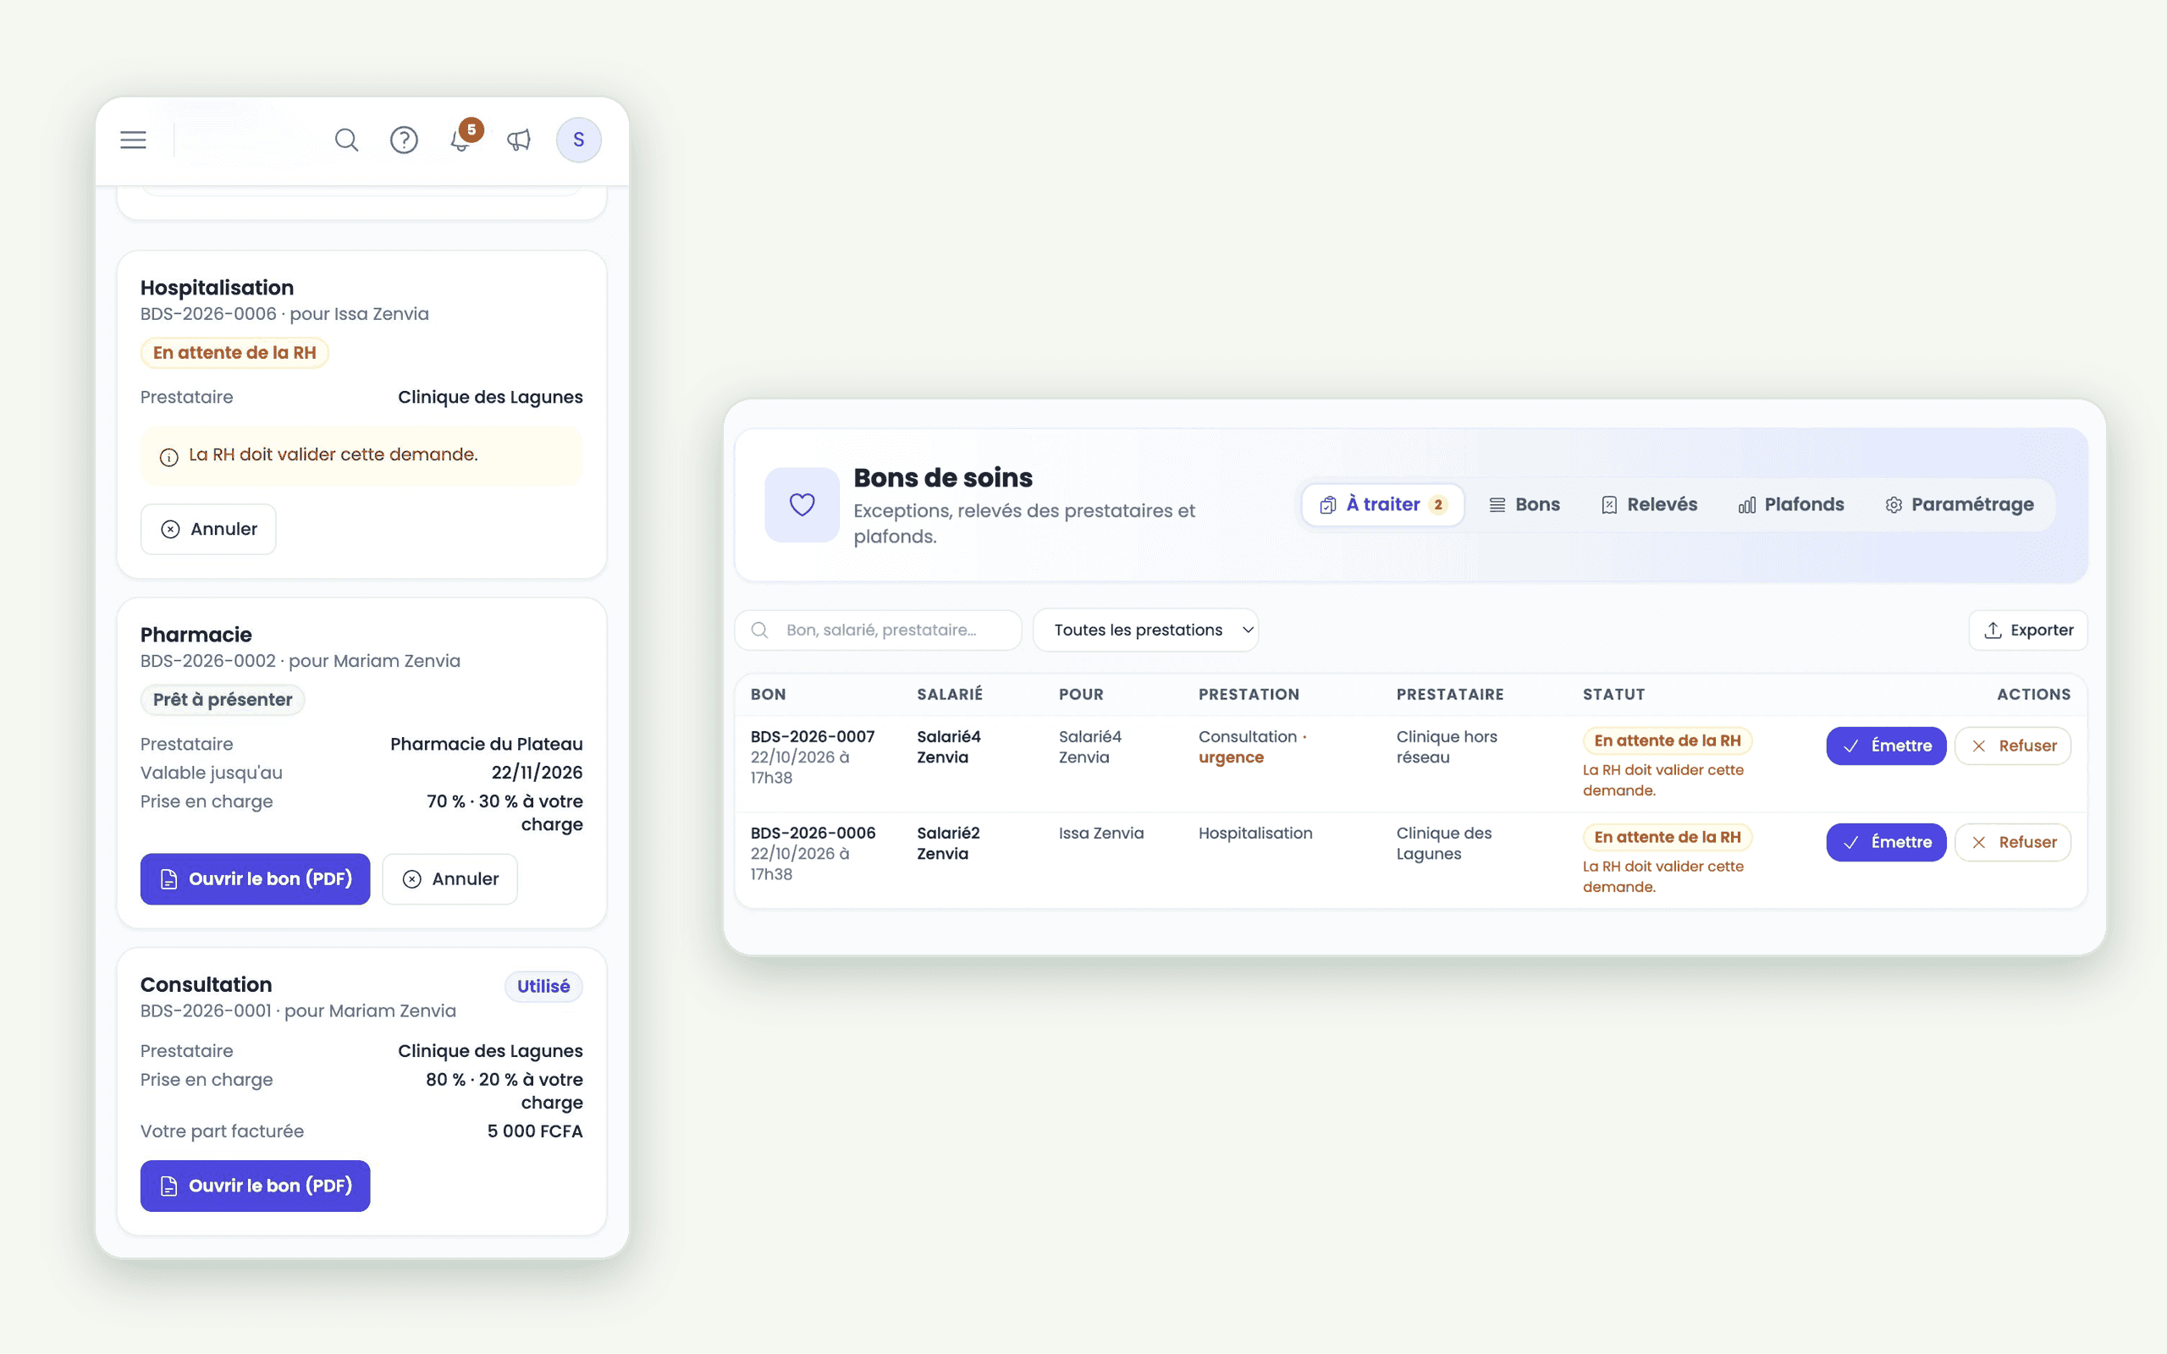2167x1354 pixels.
Task: Click the Utilisé badge on Consultation card
Action: (543, 986)
